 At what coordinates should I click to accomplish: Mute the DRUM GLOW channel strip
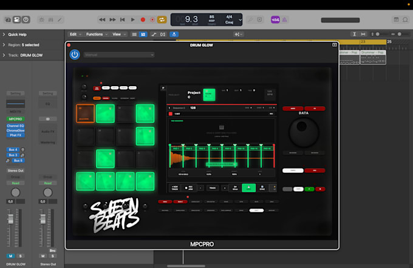[x=10, y=256]
